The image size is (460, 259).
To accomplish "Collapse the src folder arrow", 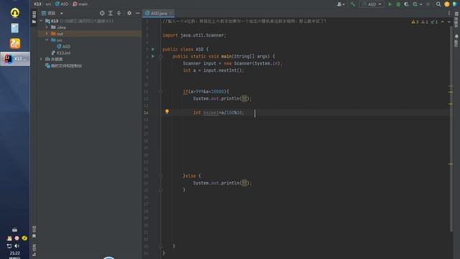I will [47, 40].
